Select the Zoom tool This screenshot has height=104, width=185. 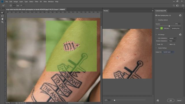(2, 22)
